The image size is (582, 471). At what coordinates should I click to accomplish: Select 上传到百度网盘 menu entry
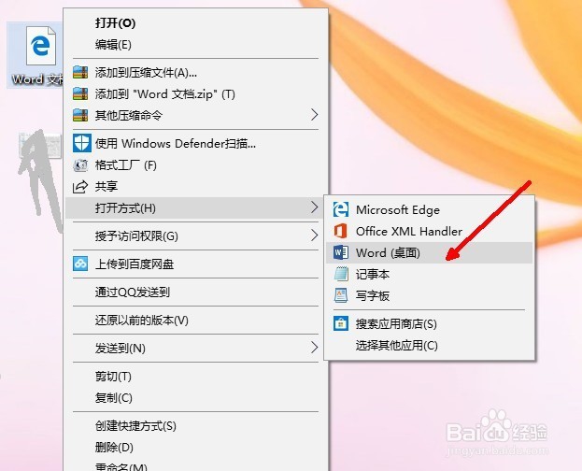tap(195, 264)
